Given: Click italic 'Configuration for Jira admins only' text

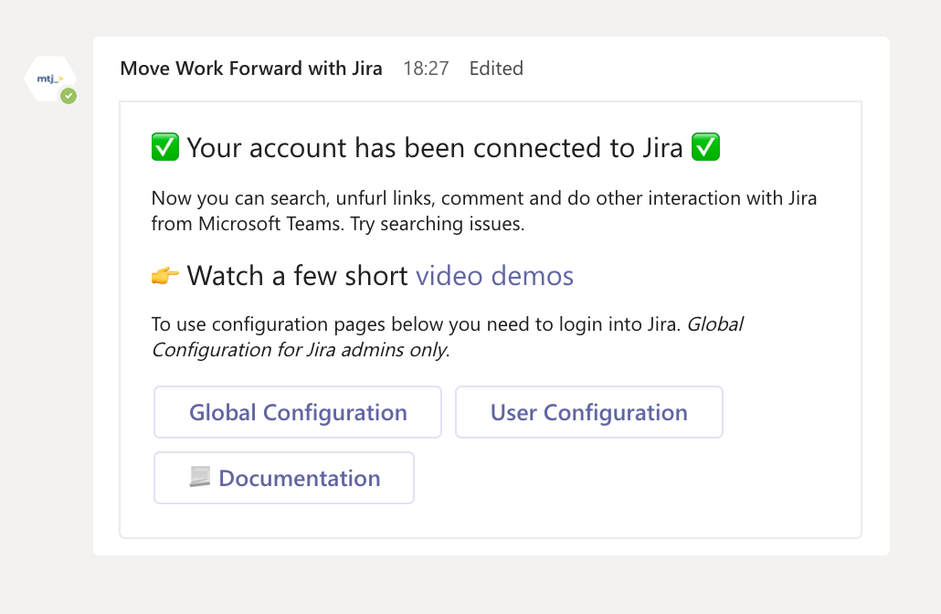Looking at the screenshot, I should 300,350.
